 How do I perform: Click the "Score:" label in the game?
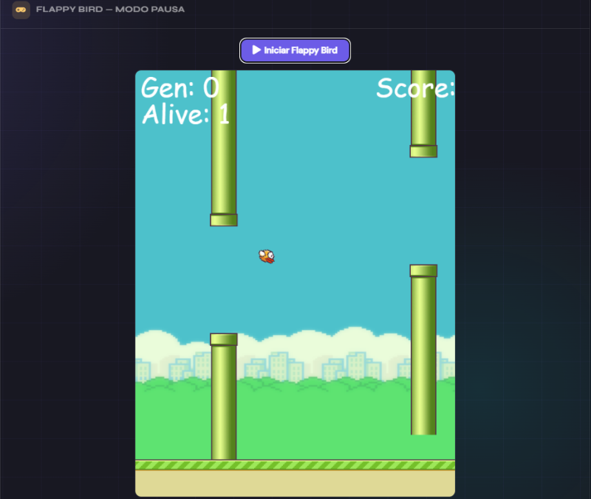[x=415, y=88]
